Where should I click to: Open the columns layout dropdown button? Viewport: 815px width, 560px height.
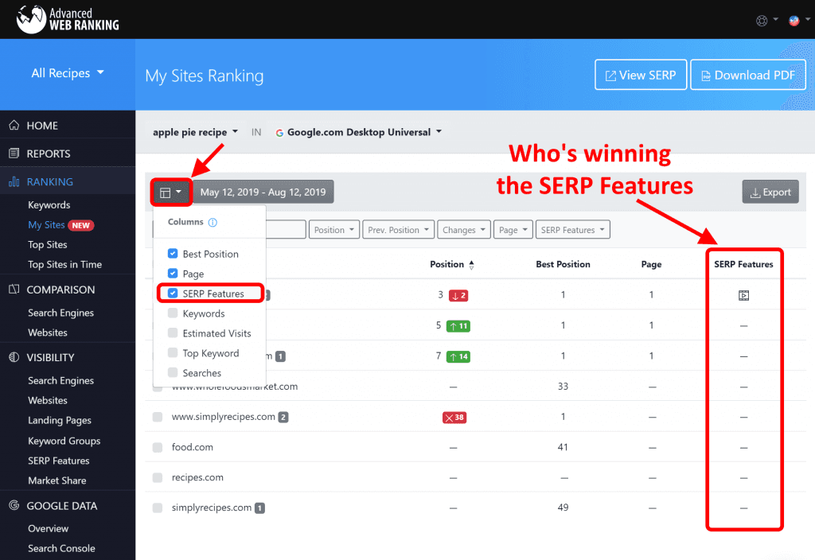[x=171, y=192]
